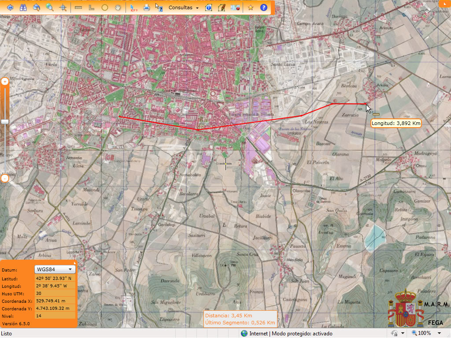Activate the crosshair center tool

coord(63,7)
